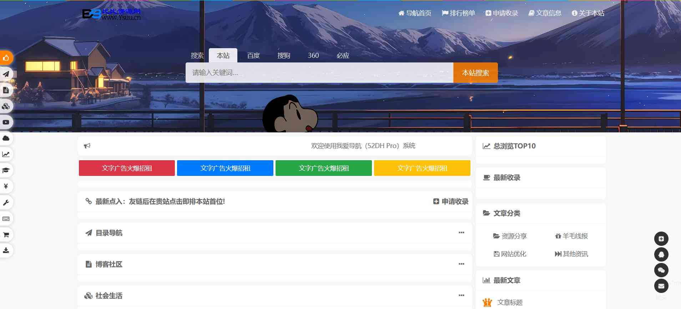Open 排行榜单 in the top navigation
This screenshot has height=309, width=681.
pos(458,13)
